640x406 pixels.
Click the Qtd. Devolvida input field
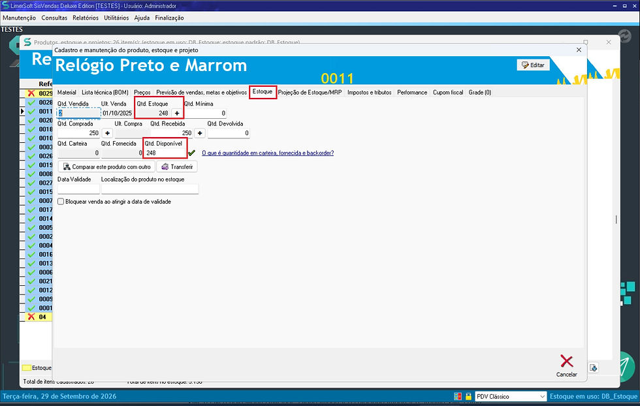229,133
